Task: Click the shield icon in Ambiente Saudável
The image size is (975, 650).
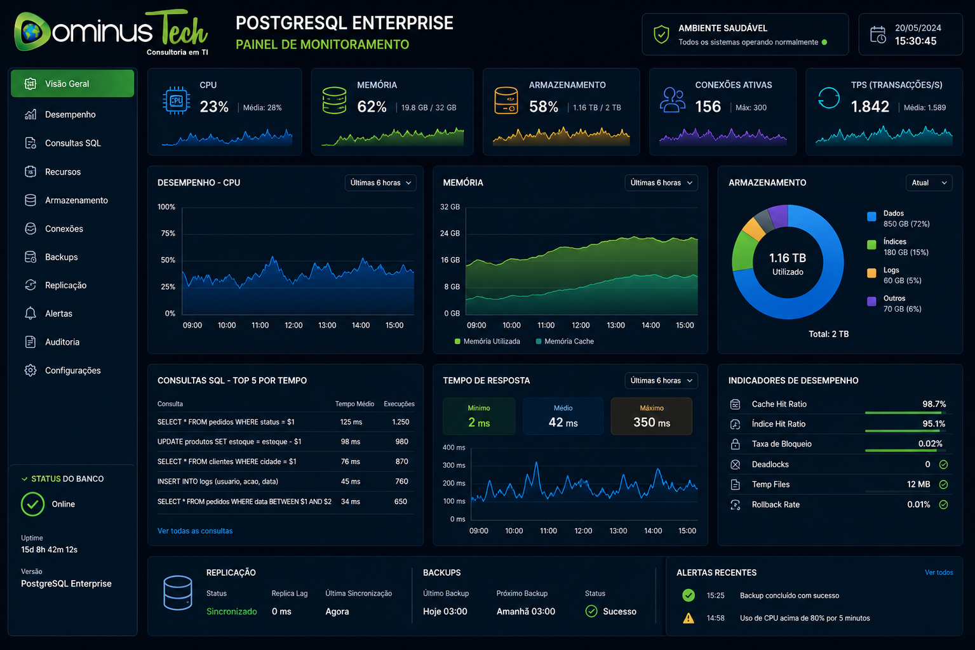Action: click(661, 34)
